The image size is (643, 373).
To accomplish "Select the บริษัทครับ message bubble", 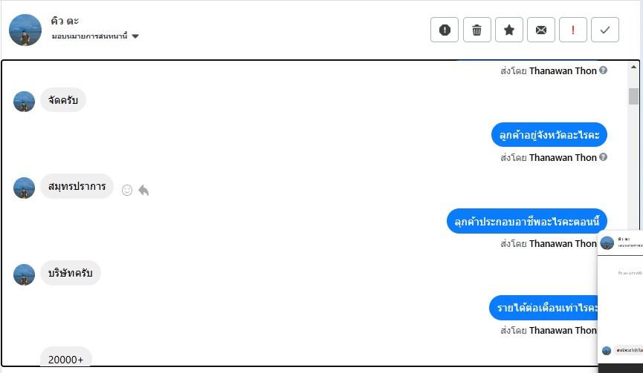I will pos(71,273).
